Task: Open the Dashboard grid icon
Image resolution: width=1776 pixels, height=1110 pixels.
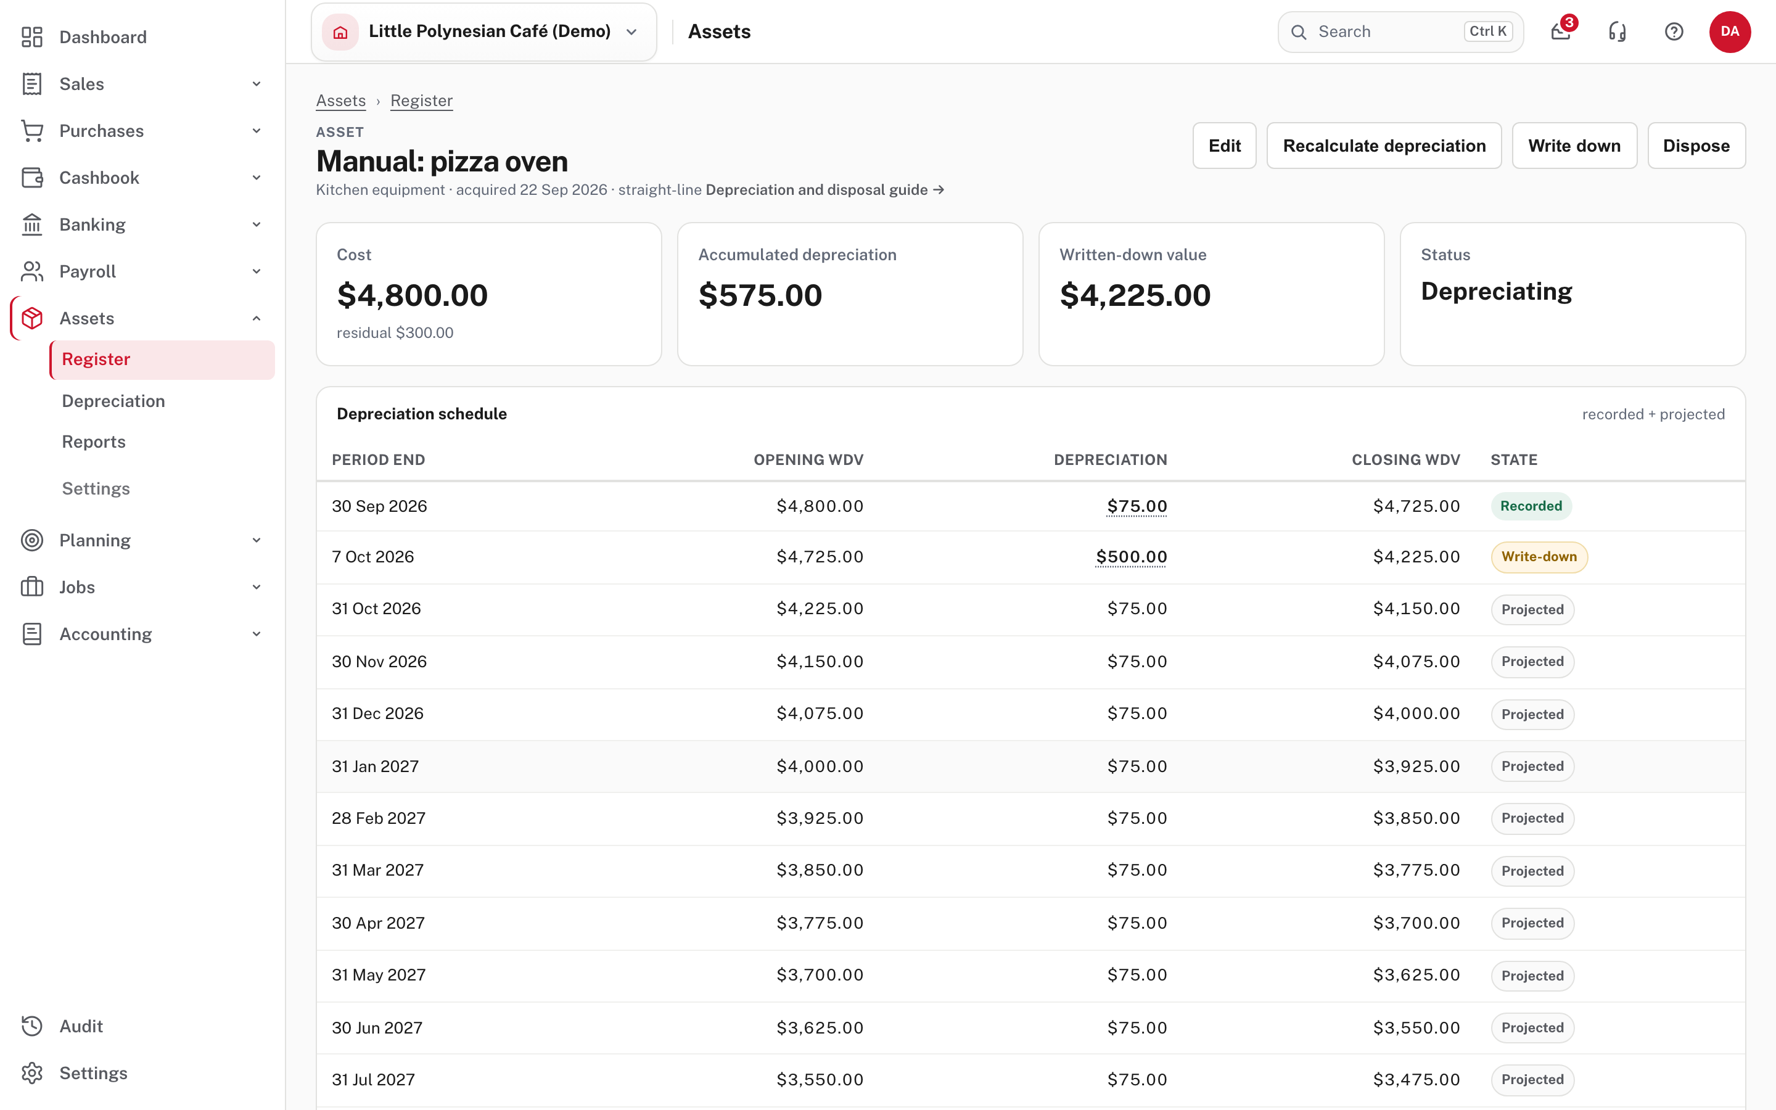Action: (x=31, y=37)
